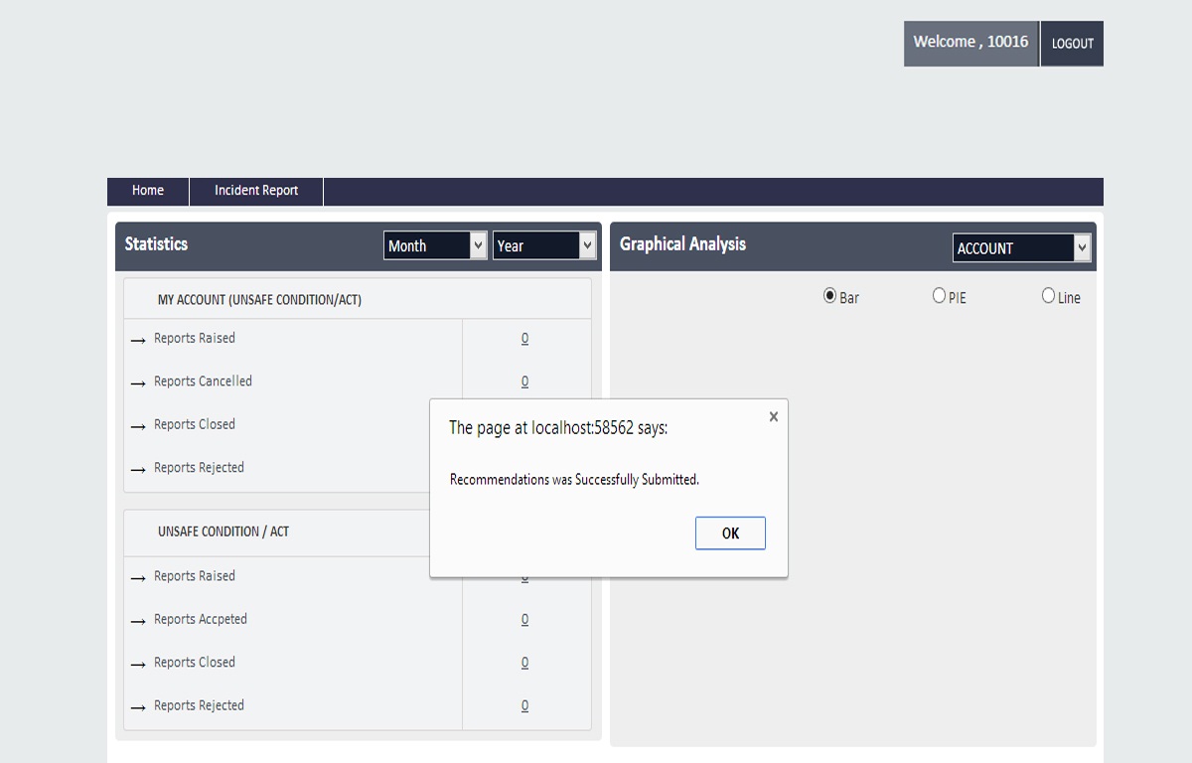Click 'MY ACCOUNT (UNSAFE CONDITION/ACT)' section header
Viewport: 1192px width, 763px height.
point(259,300)
